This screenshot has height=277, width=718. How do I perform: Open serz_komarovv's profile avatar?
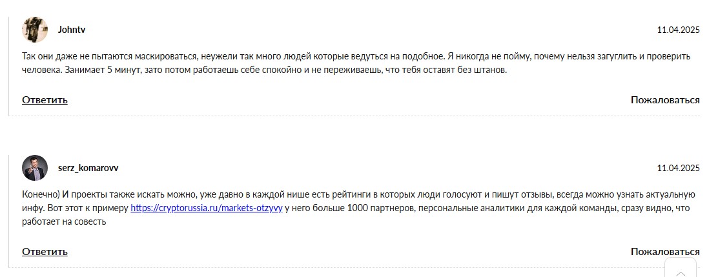pos(35,168)
